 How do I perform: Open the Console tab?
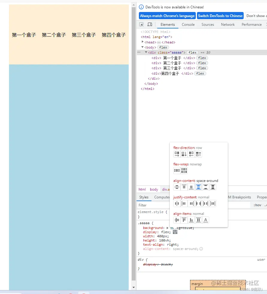pyautogui.click(x=188, y=25)
